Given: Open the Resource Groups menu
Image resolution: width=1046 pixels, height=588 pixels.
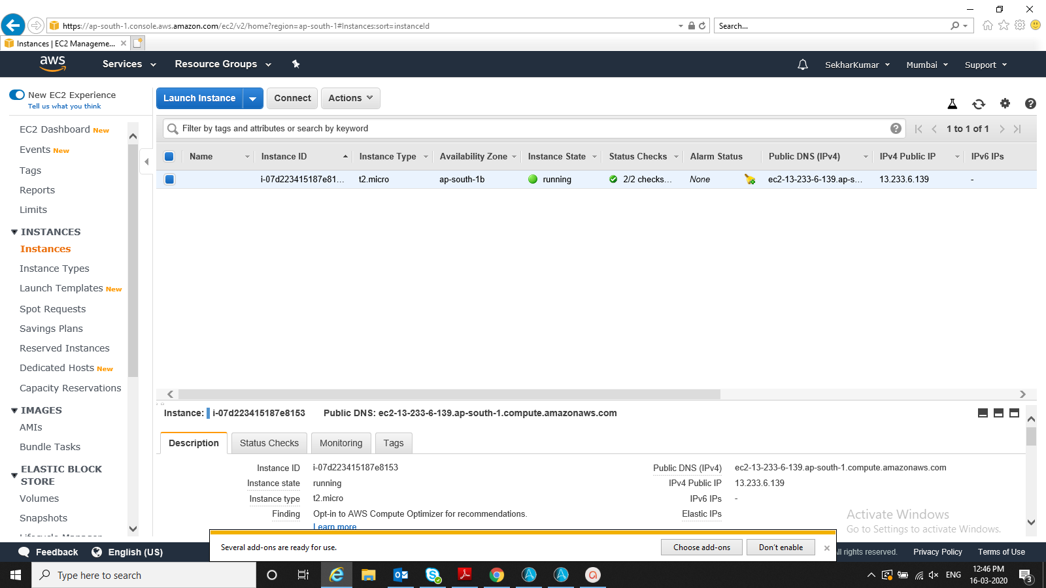Looking at the screenshot, I should [223, 64].
